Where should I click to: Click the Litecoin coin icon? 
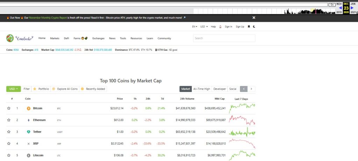coord(29,155)
